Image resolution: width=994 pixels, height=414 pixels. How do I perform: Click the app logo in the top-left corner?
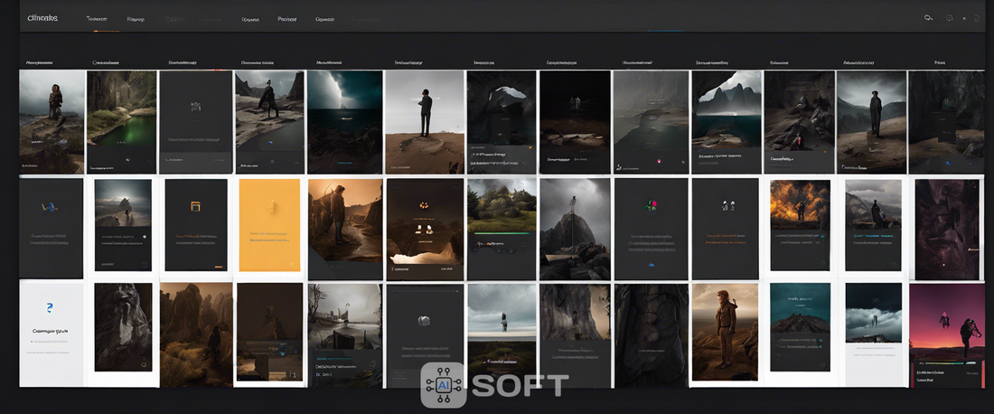[x=42, y=18]
